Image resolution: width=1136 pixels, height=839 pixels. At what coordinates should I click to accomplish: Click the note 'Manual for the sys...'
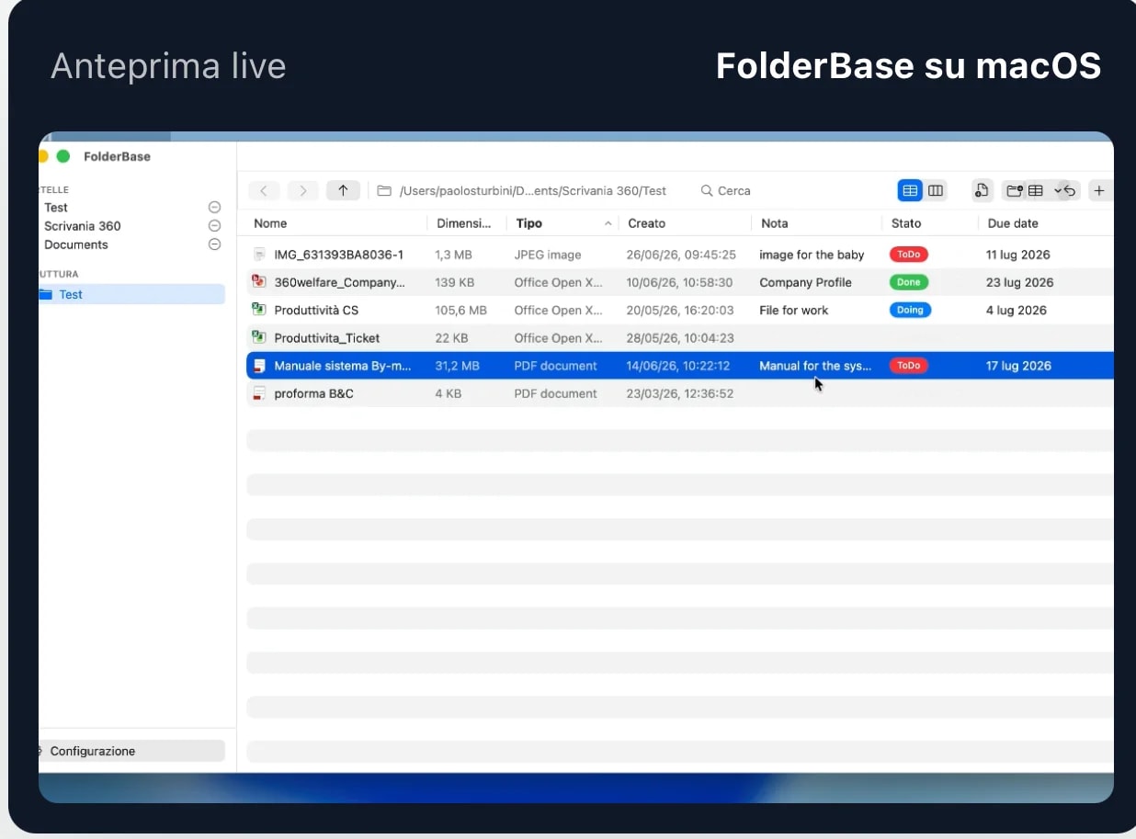tap(815, 366)
